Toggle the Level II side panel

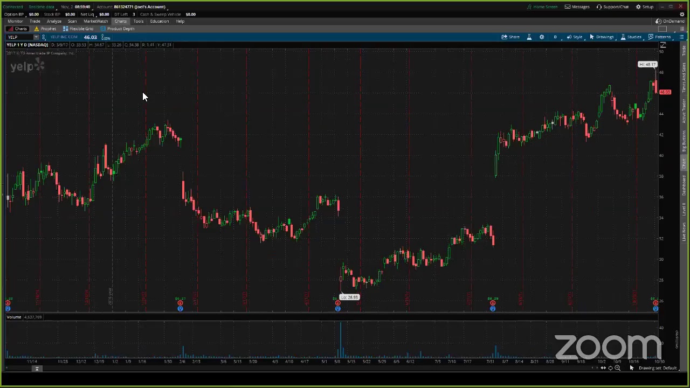click(684, 209)
